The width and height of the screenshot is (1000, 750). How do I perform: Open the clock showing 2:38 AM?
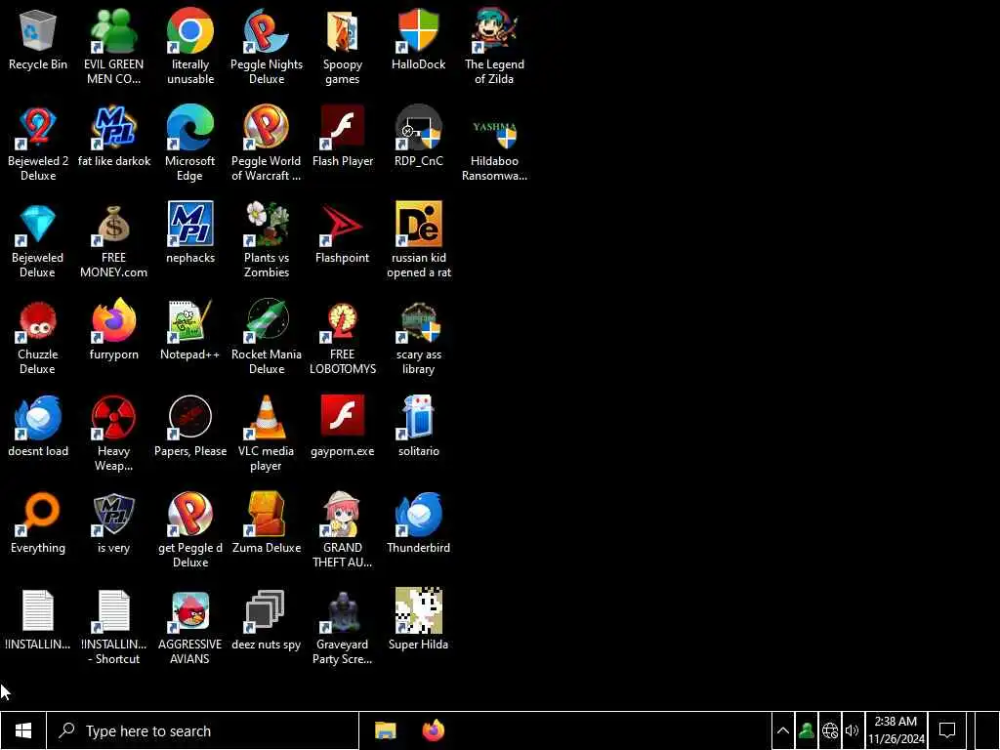pyautogui.click(x=896, y=730)
